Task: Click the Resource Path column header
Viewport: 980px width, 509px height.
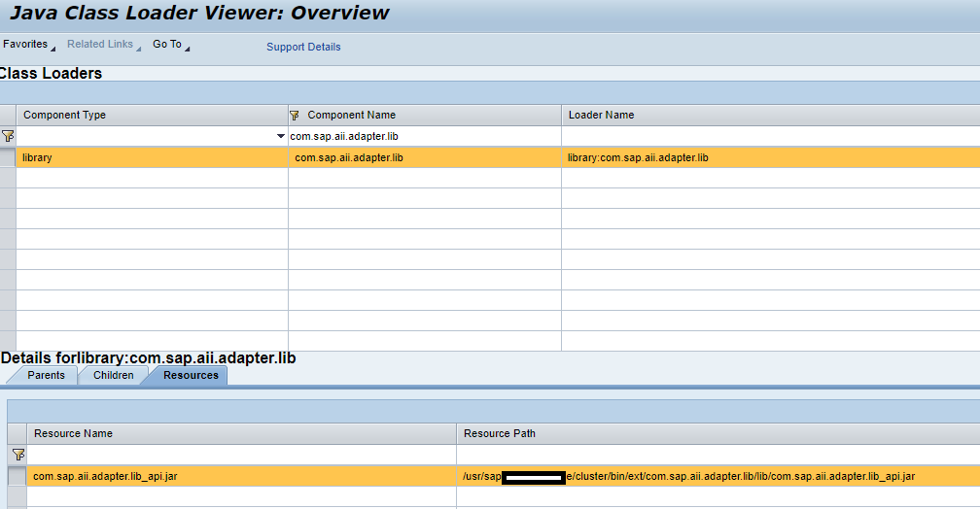Action: point(500,433)
